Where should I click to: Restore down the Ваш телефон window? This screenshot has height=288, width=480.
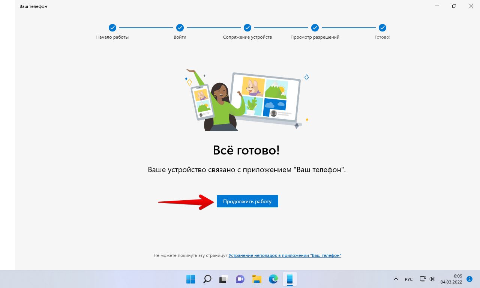coord(454,6)
